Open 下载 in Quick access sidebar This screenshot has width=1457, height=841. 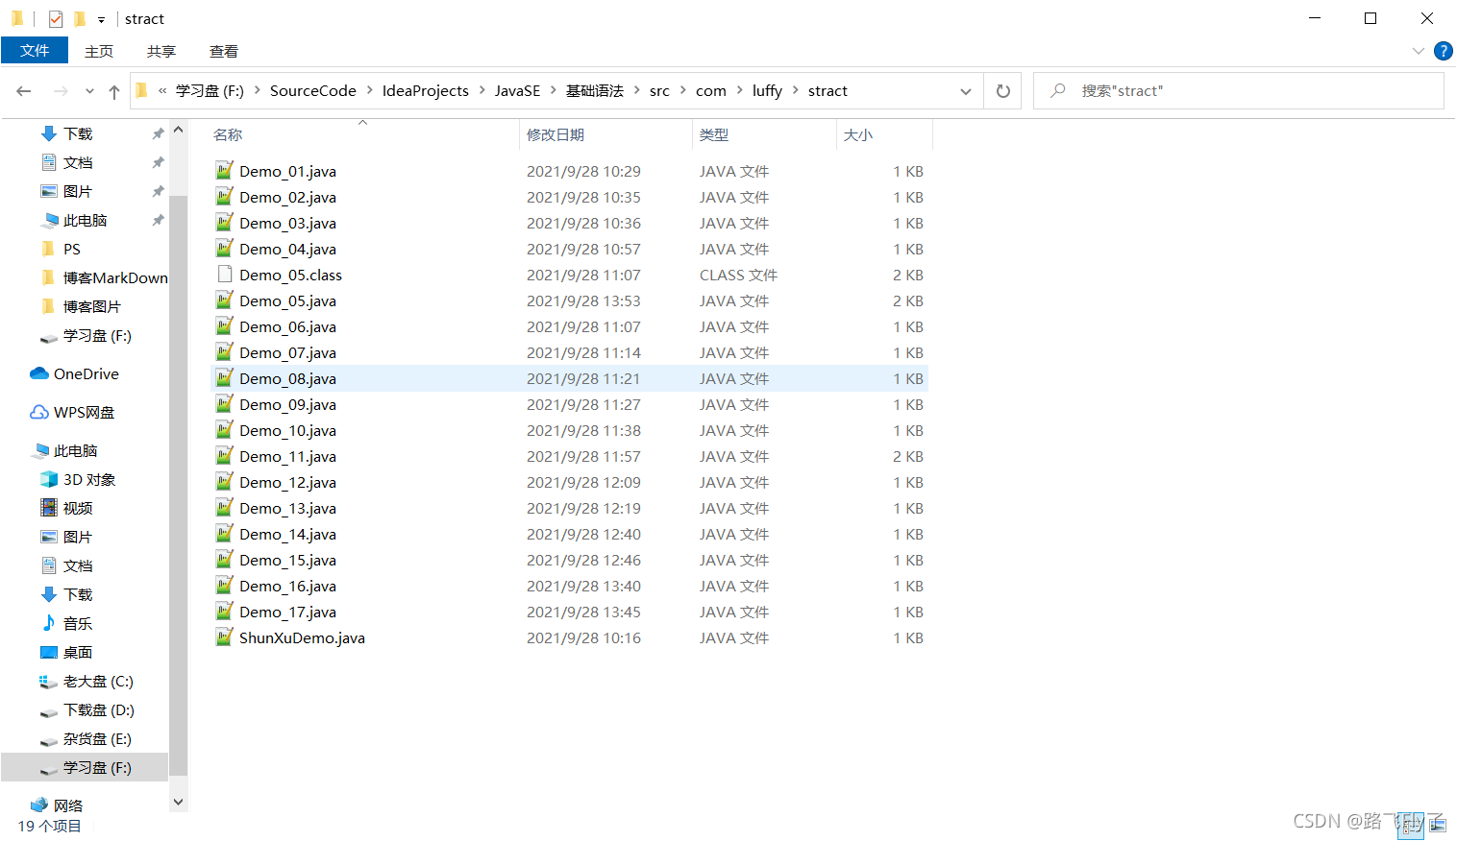pos(78,133)
